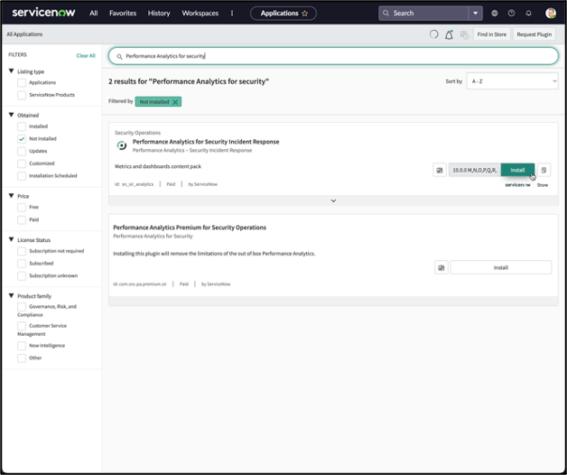Open the globe scope selector icon
This screenshot has width=567, height=475.
(x=494, y=13)
